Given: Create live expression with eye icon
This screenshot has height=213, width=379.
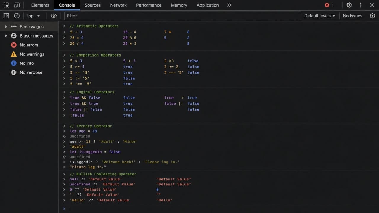Looking at the screenshot, I should click(54, 16).
